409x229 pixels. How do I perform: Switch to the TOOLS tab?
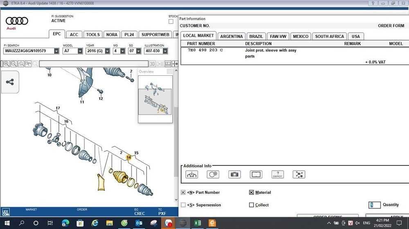click(x=93, y=35)
